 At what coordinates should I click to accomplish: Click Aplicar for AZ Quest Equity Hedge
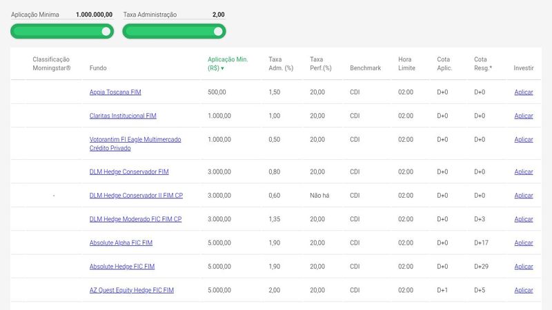click(523, 291)
